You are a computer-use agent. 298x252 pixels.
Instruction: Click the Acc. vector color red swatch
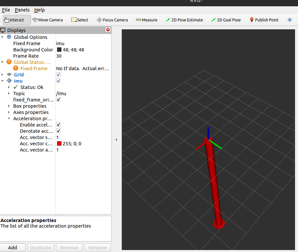pos(59,143)
